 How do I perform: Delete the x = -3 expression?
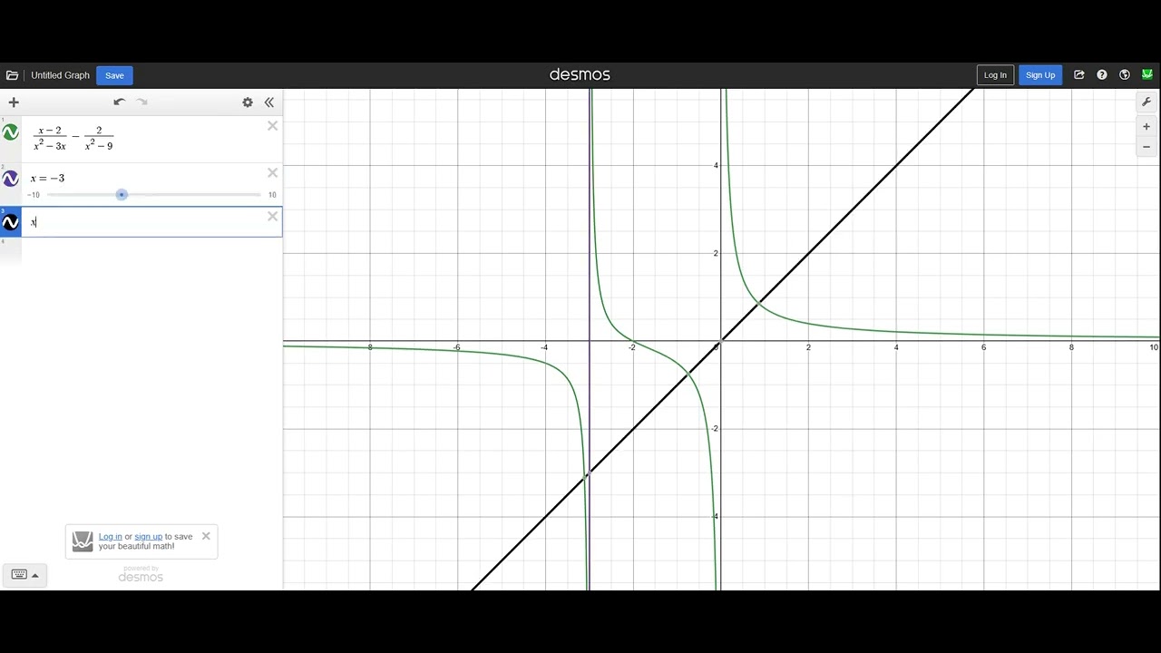(272, 172)
